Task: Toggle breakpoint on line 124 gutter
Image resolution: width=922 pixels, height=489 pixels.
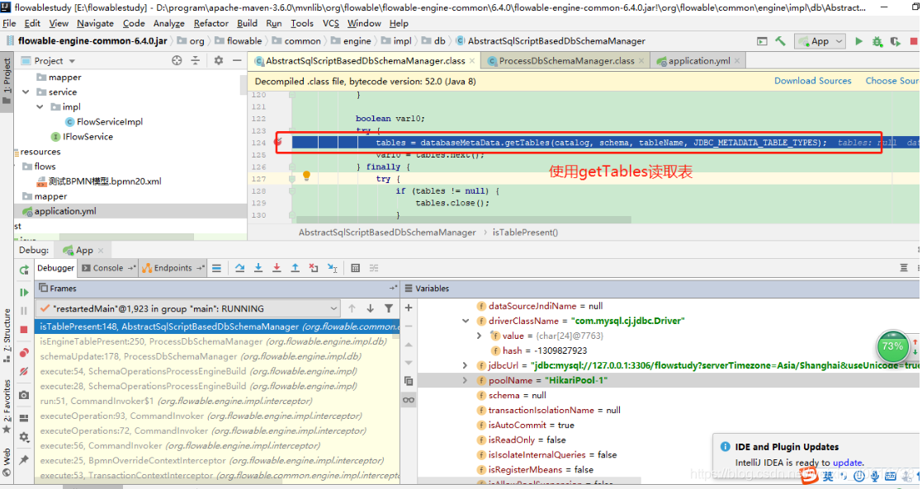Action: click(278, 142)
